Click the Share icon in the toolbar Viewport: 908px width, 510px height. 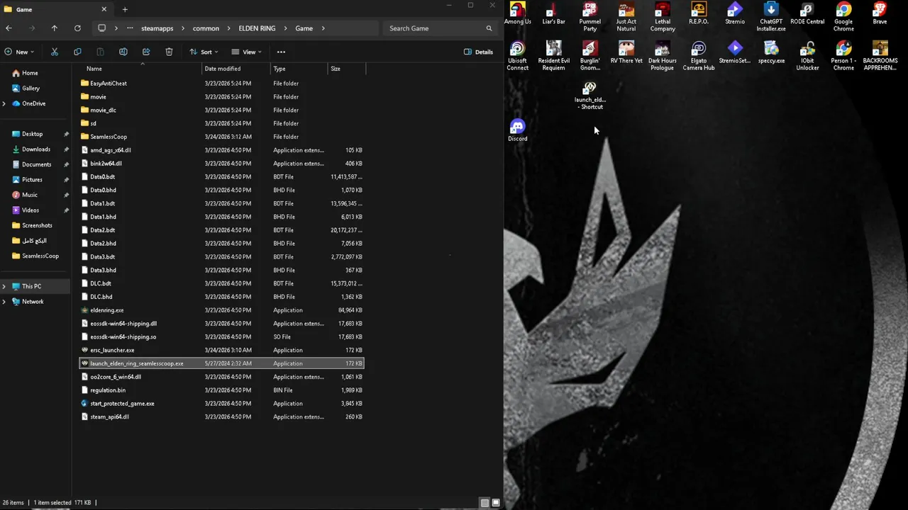[x=146, y=52]
